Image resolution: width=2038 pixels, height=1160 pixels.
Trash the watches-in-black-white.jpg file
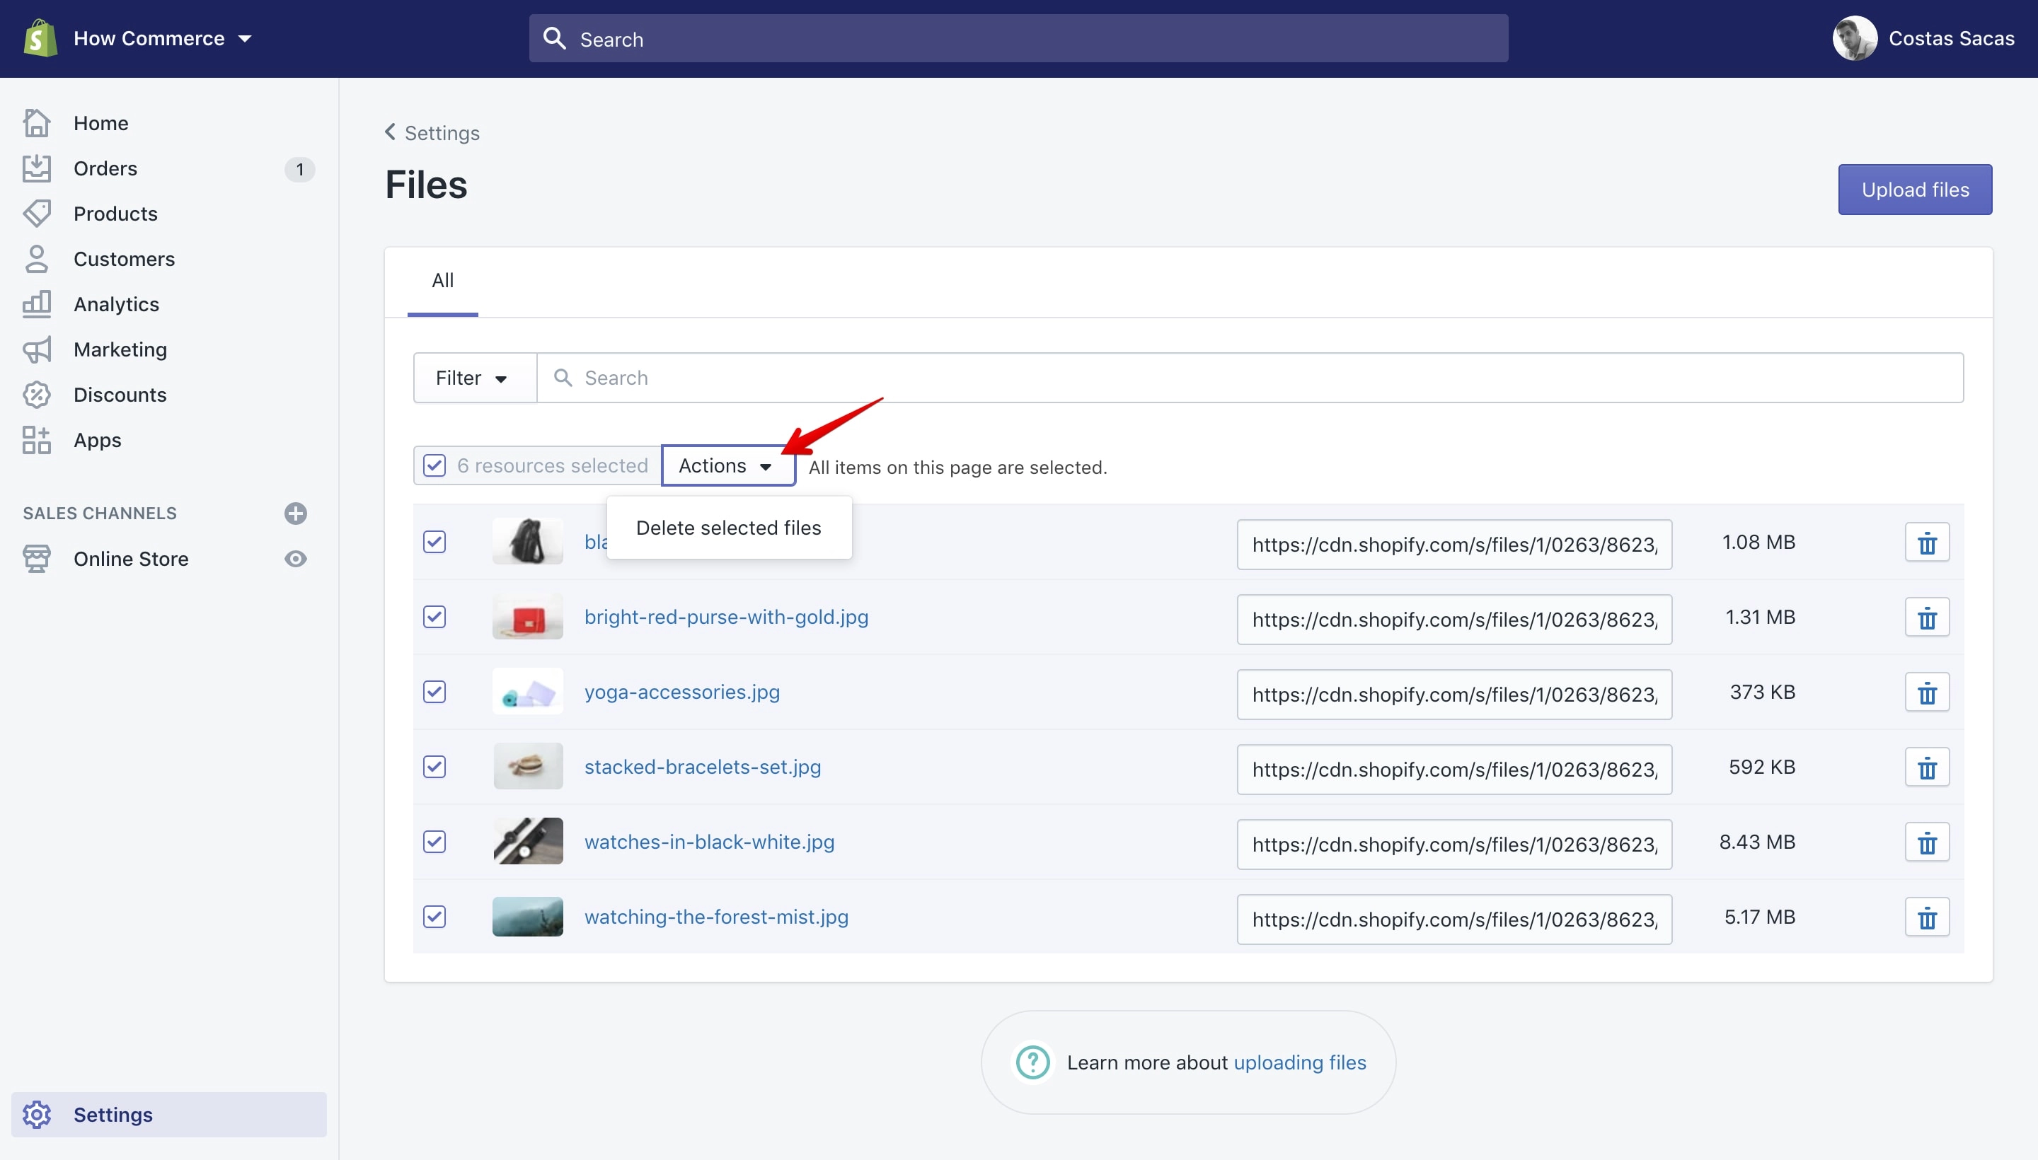(x=1927, y=842)
